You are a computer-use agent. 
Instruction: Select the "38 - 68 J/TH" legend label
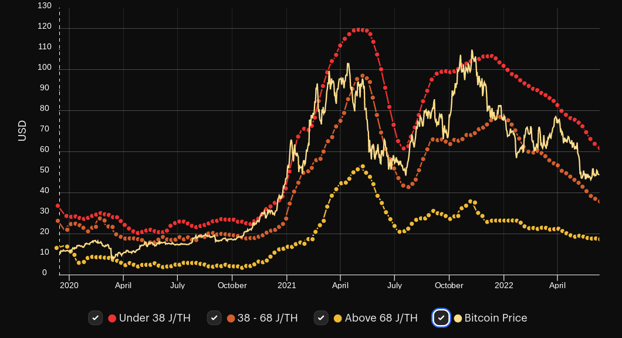[268, 318]
